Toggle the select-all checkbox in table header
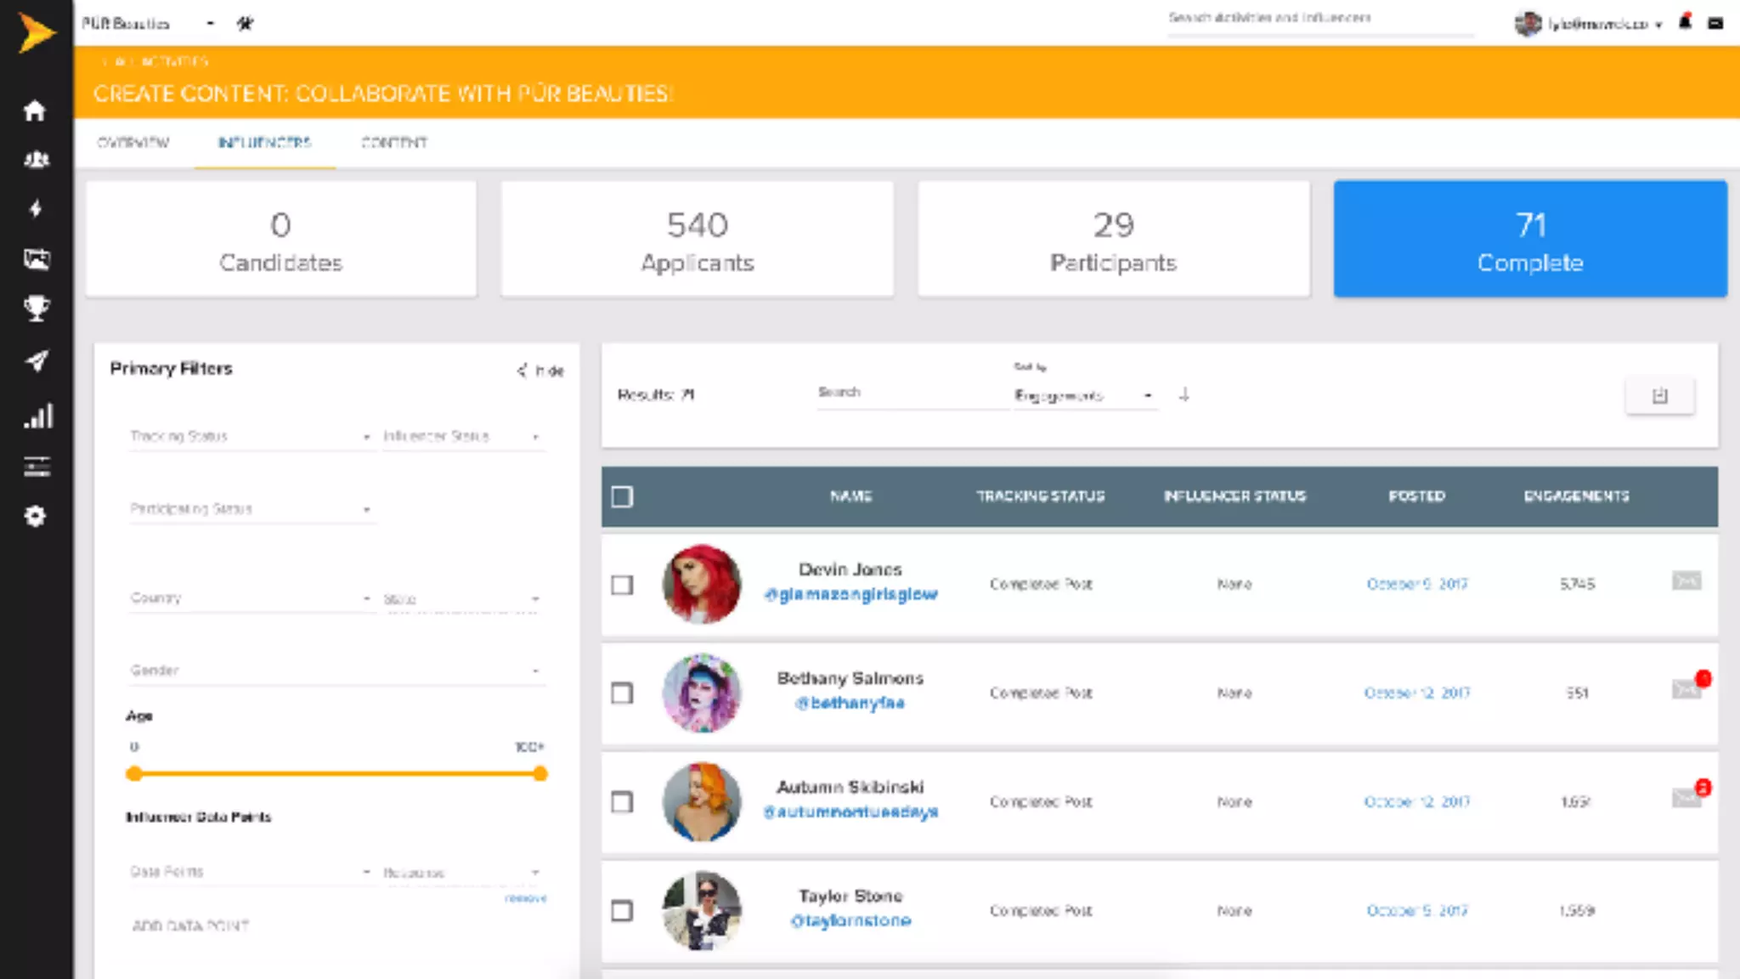This screenshot has width=1740, height=979. [622, 496]
